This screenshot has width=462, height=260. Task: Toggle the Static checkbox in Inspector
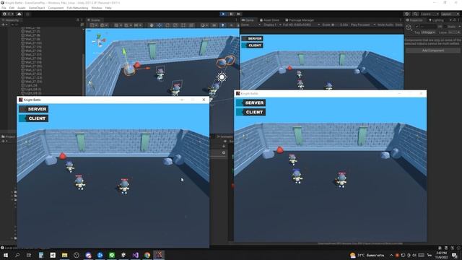[445, 27]
